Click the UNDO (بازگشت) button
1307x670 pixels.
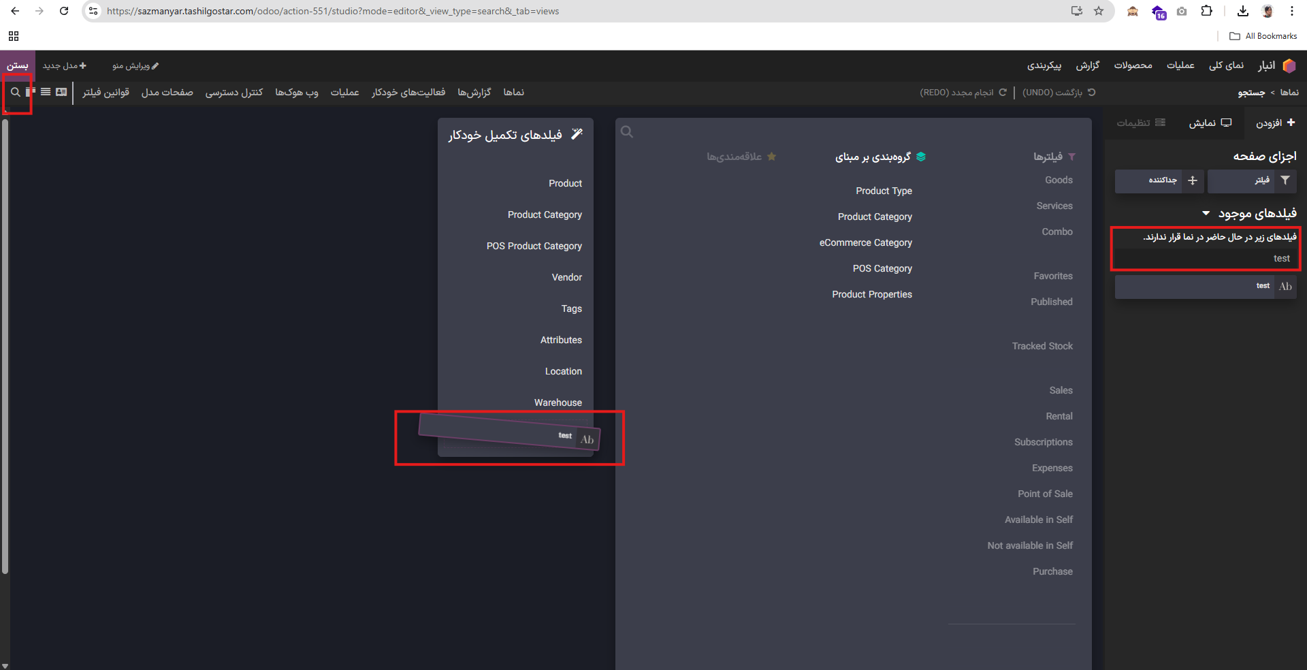coord(1059,92)
